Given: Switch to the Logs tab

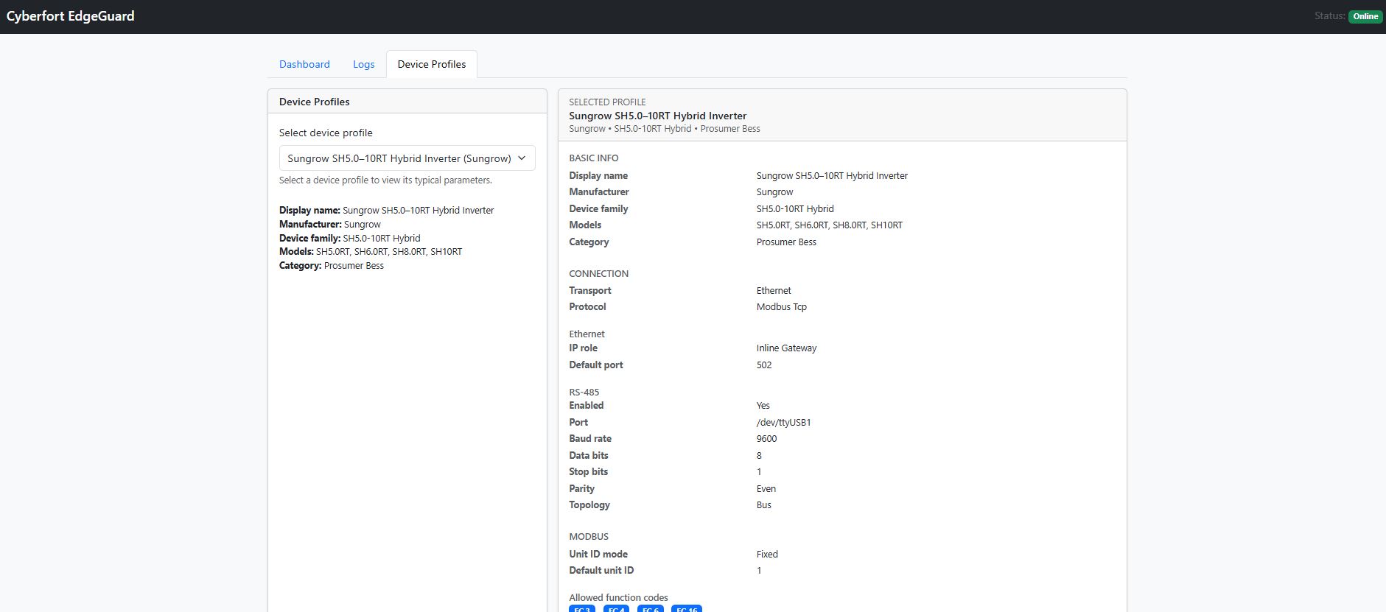Looking at the screenshot, I should click(363, 64).
